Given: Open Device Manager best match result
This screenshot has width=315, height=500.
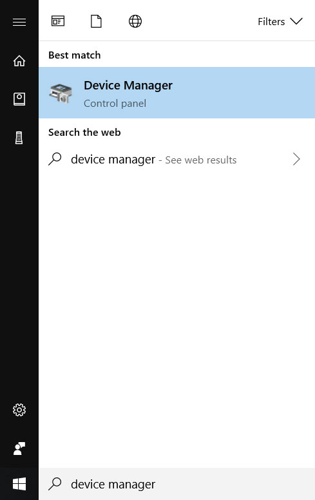Looking at the screenshot, I should point(177,93).
